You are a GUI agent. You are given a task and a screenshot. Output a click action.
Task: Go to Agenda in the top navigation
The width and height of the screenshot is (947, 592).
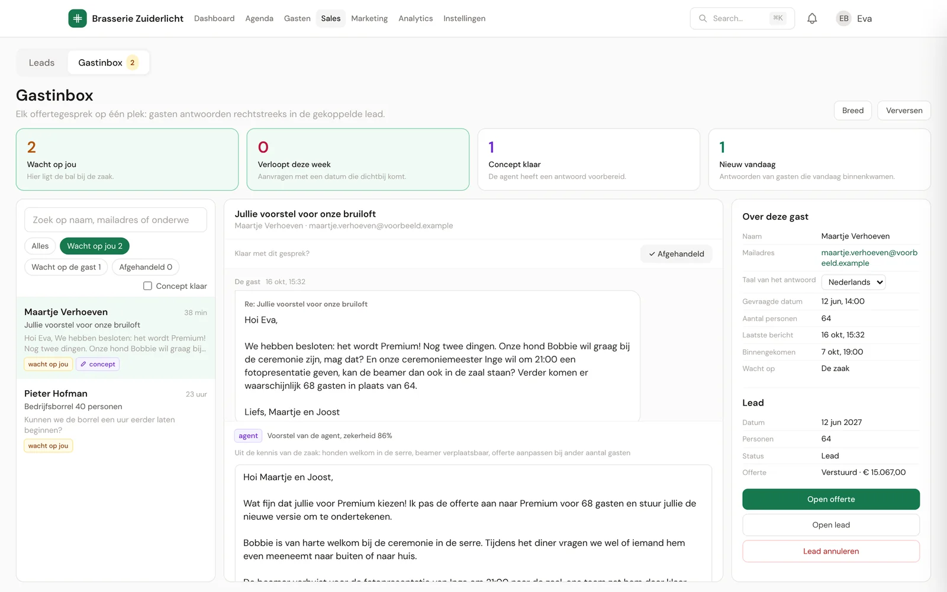[259, 18]
